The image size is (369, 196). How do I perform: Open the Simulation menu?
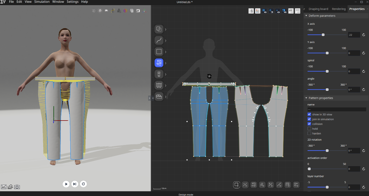42,2
